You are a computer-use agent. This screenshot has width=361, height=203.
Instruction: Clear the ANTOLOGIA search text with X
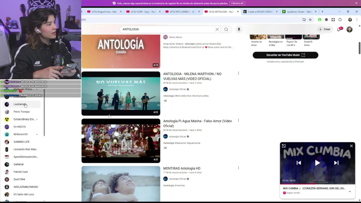pyautogui.click(x=217, y=29)
